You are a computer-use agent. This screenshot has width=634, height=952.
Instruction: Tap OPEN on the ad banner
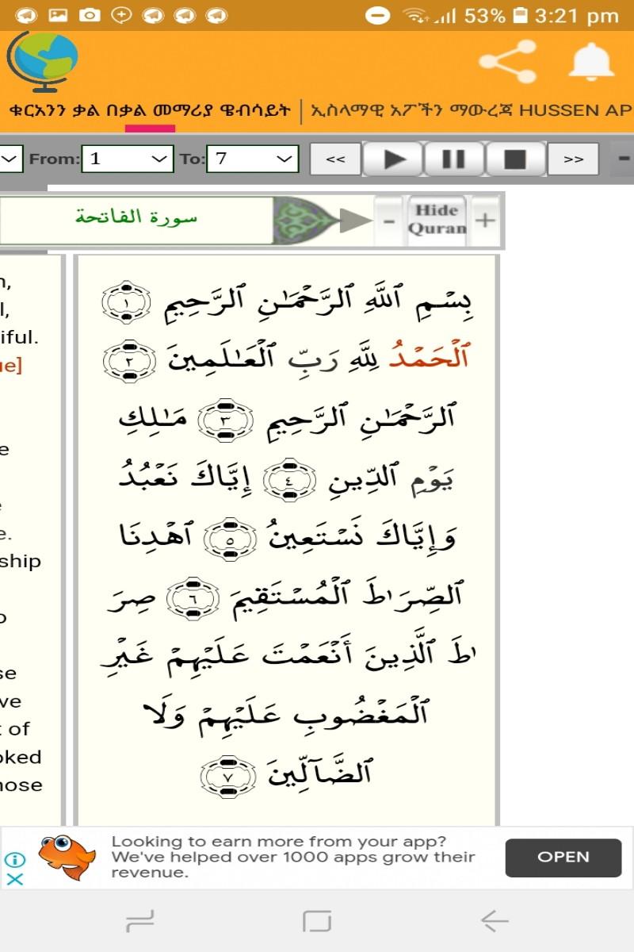point(563,857)
